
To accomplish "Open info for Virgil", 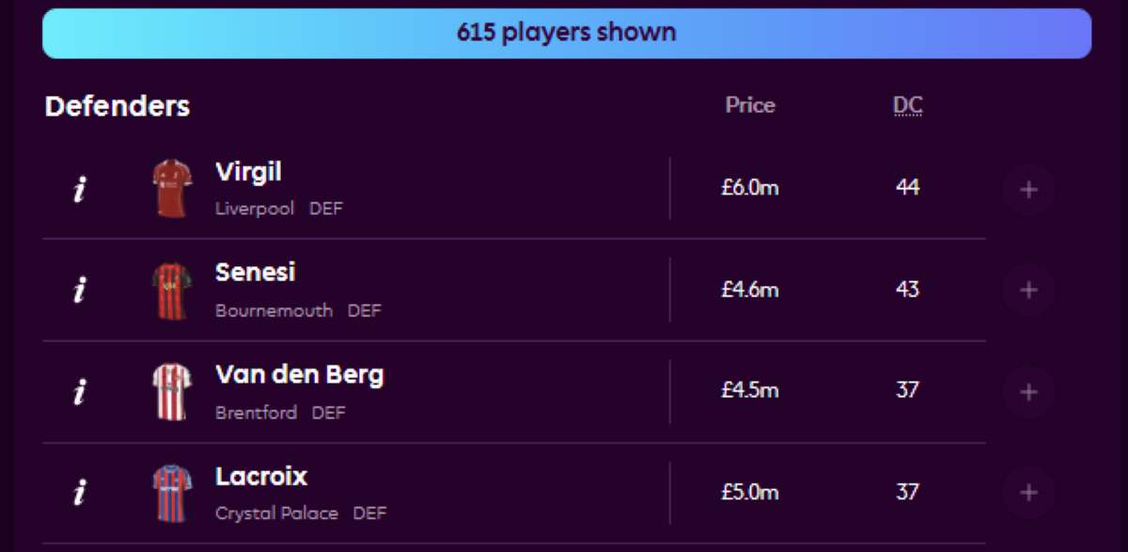I will click(80, 189).
